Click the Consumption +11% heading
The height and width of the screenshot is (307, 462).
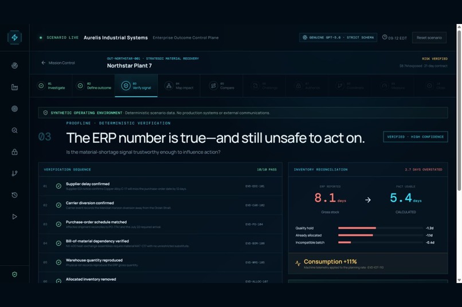coord(330,261)
